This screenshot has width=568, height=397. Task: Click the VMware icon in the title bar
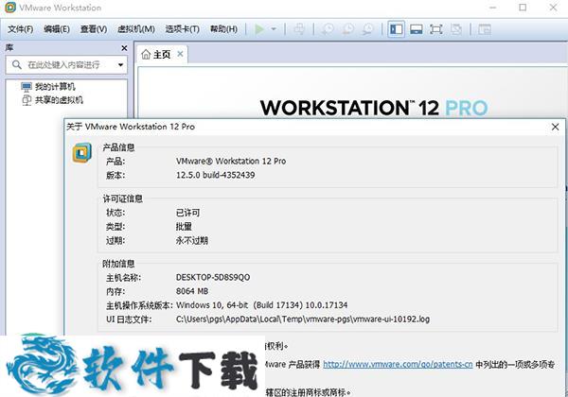[10, 8]
